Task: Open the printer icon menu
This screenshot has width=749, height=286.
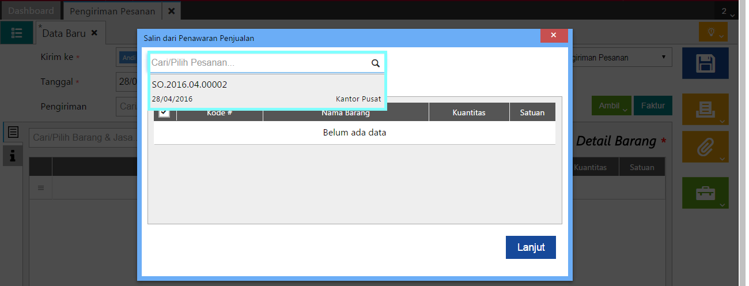Action: coord(705,110)
